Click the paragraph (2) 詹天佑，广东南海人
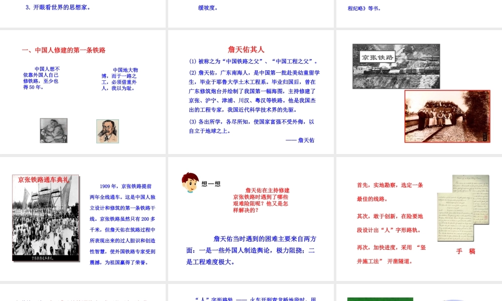This screenshot has width=502, height=301. [254, 91]
